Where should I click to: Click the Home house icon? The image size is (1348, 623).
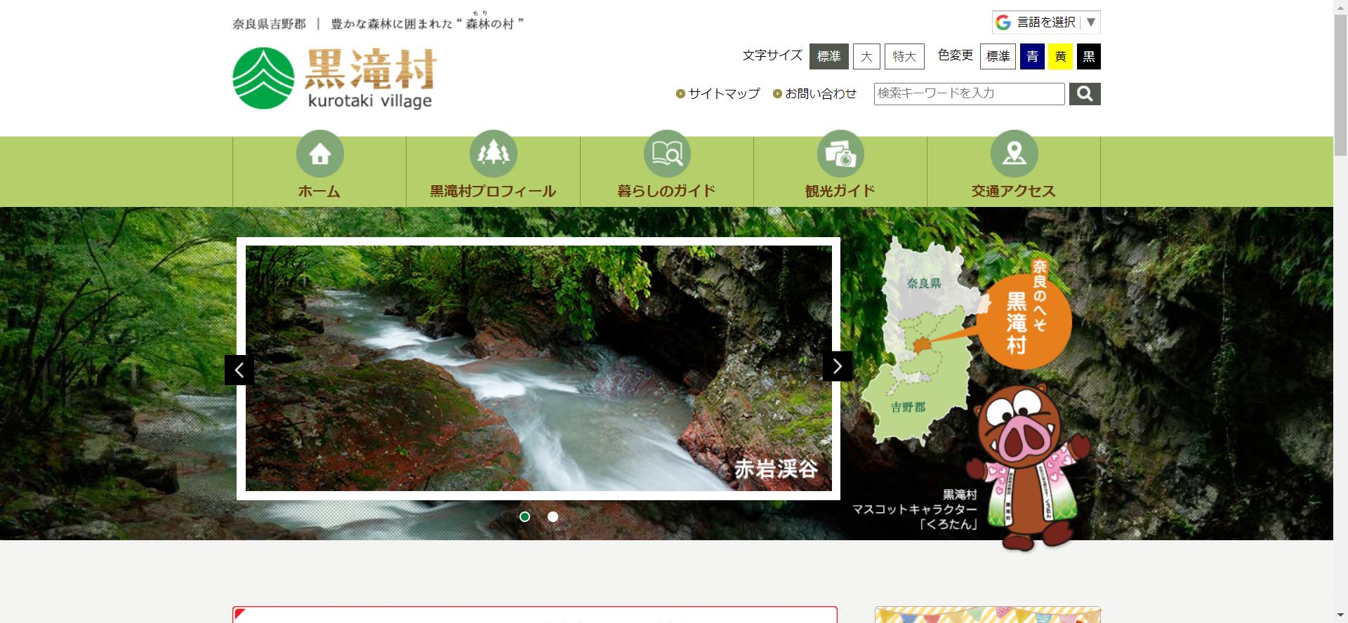(319, 154)
